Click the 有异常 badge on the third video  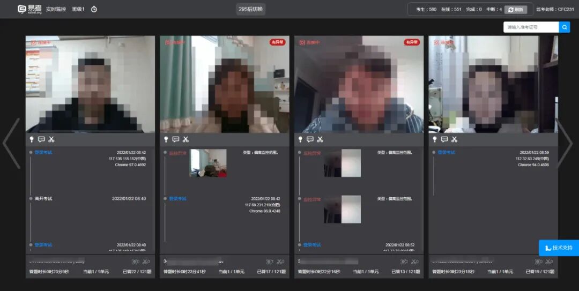pyautogui.click(x=412, y=42)
